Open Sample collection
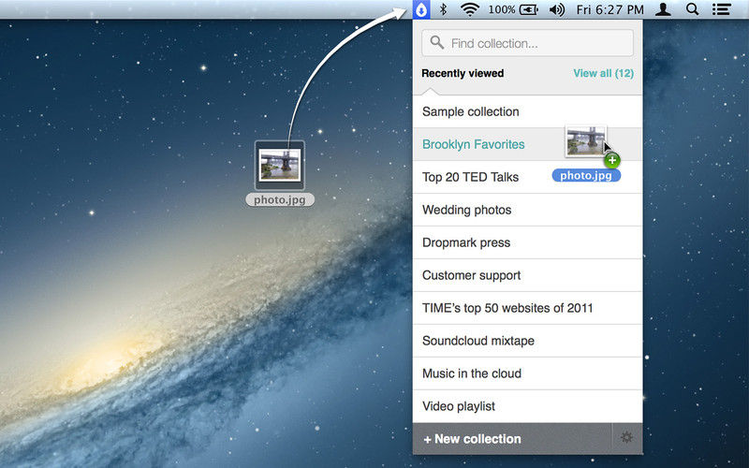The image size is (749, 468). tap(527, 111)
